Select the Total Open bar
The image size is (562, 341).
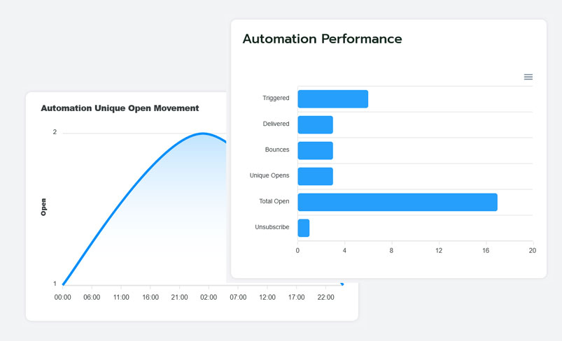pos(398,202)
